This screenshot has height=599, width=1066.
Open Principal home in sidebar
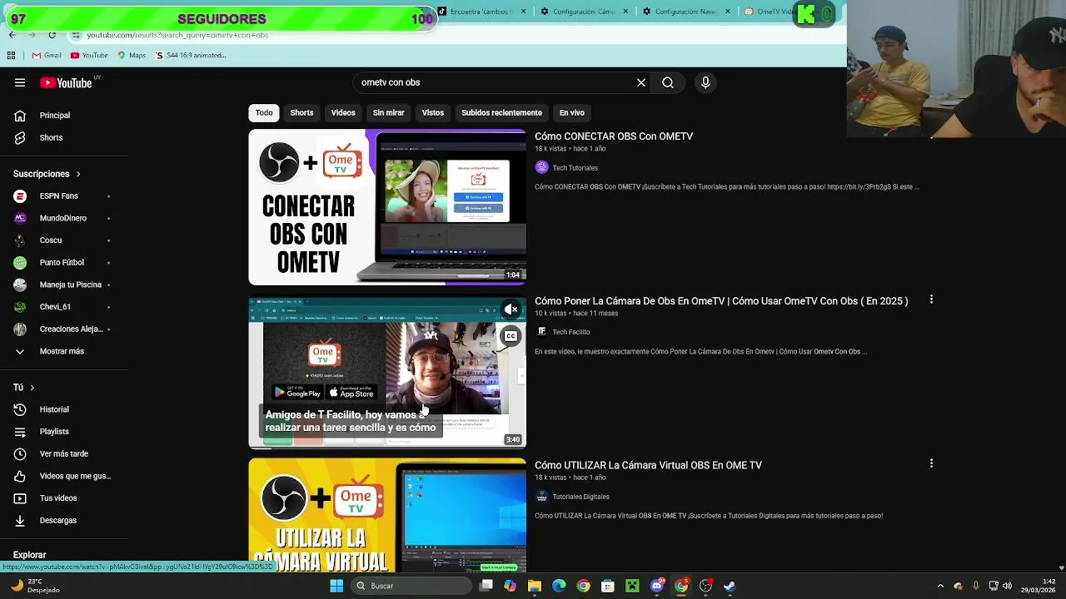click(63, 116)
